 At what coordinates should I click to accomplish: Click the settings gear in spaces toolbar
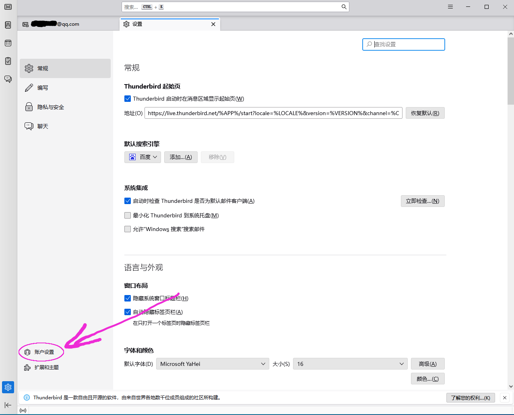tap(8, 387)
